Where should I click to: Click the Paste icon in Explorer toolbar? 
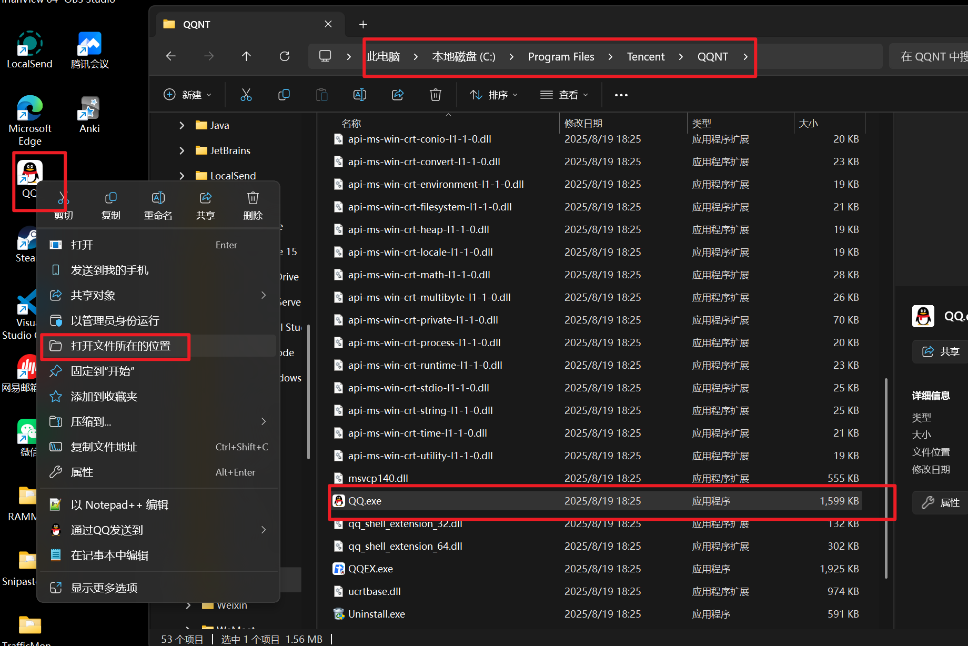pos(322,95)
